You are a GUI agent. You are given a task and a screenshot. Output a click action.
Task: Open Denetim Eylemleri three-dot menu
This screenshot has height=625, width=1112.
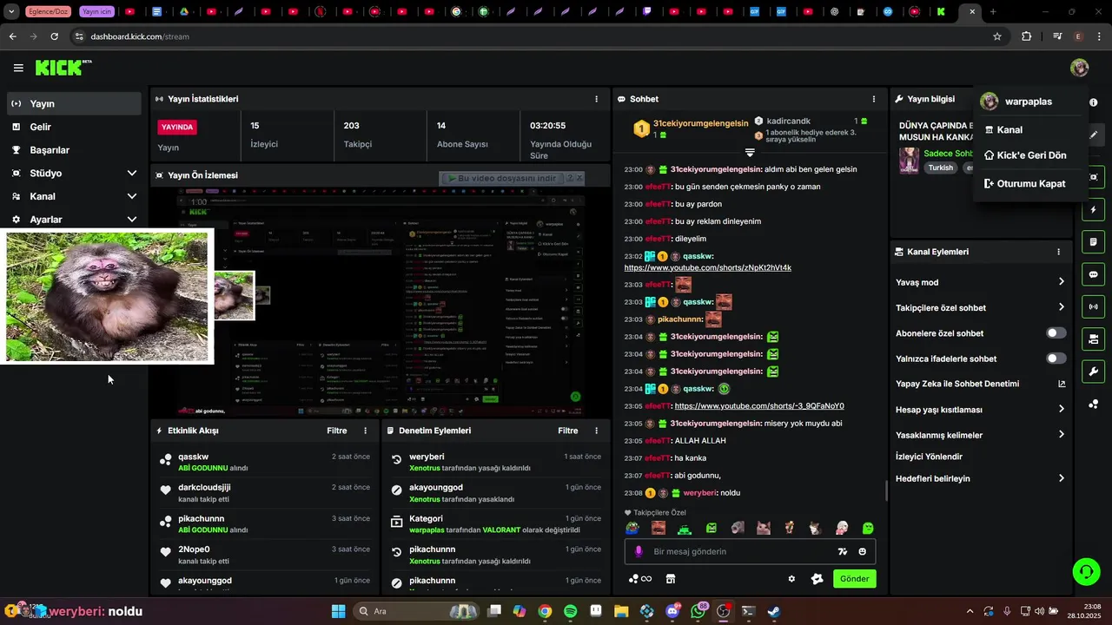(x=596, y=431)
